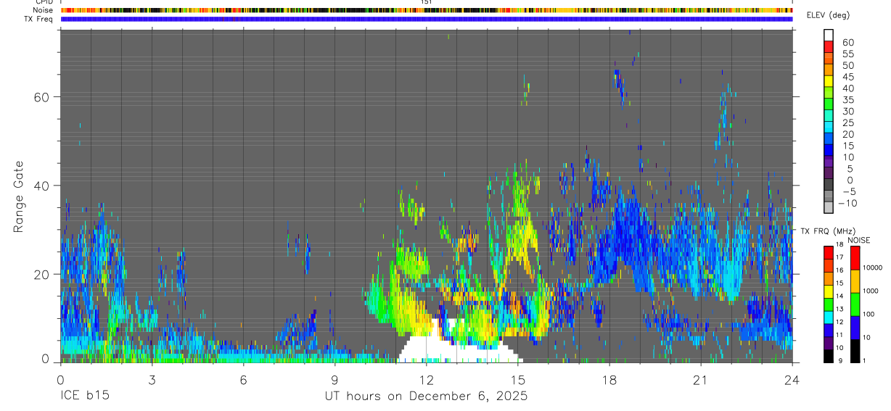891x411 pixels.
Task: Pick the cyan 12–13 TX FRQ segment
Action: coord(829,316)
